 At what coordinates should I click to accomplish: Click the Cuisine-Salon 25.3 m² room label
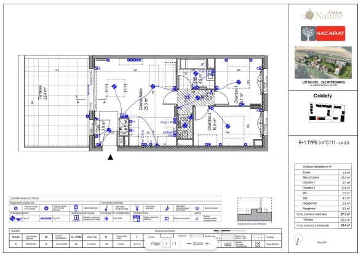click(143, 100)
